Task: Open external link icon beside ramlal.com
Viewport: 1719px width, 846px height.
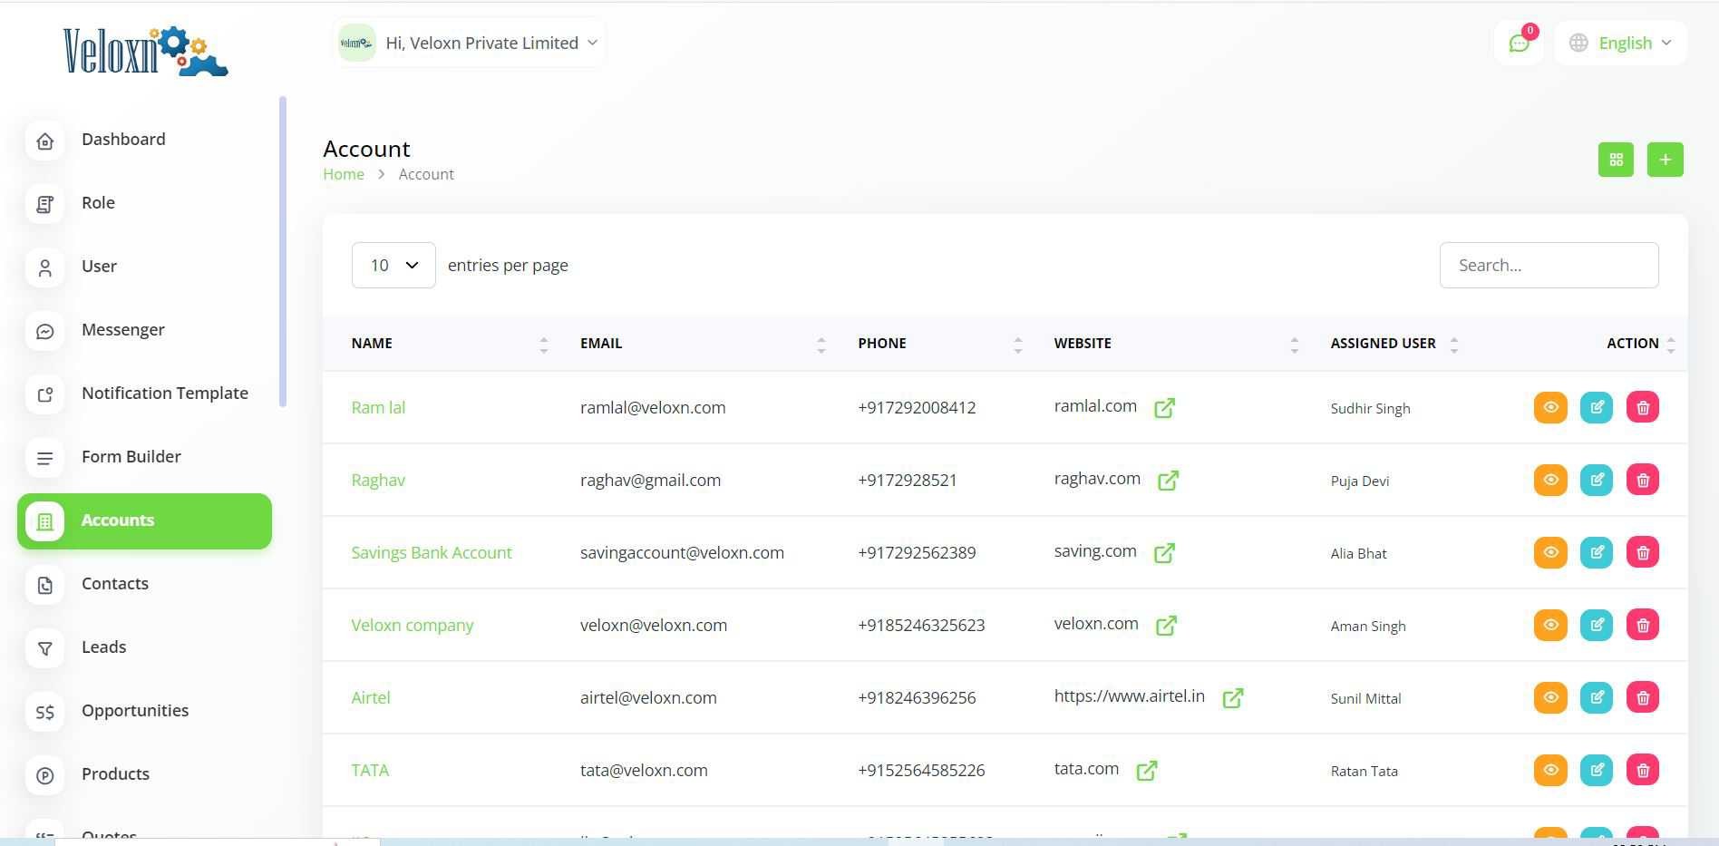Action: click(1164, 408)
